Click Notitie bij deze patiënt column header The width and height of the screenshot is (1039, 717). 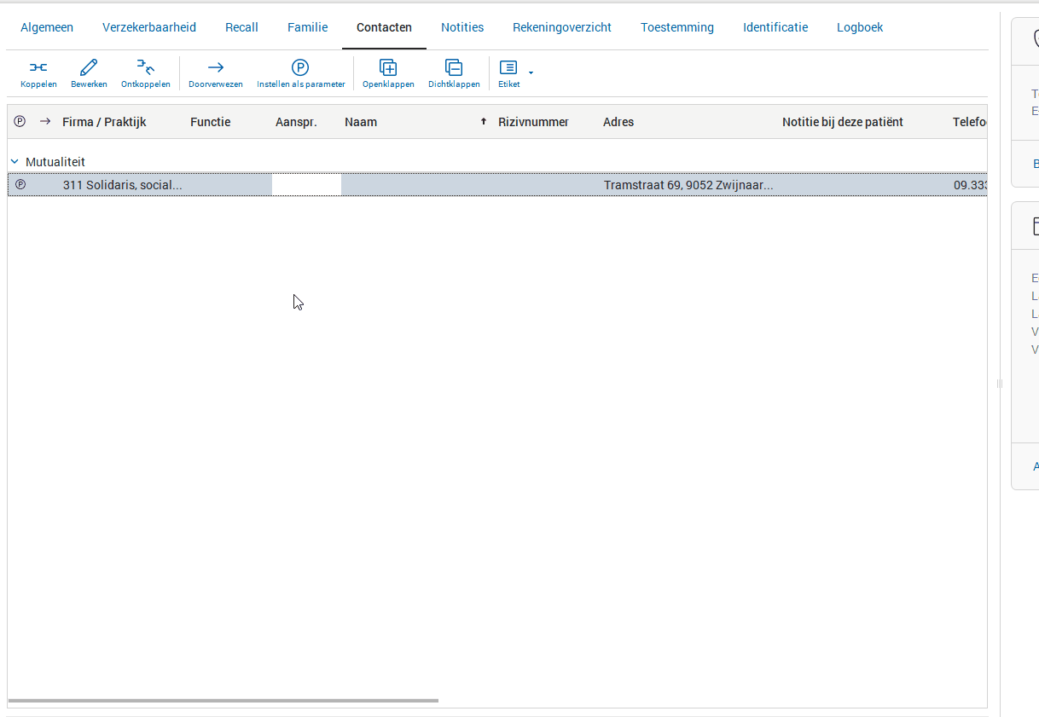843,122
